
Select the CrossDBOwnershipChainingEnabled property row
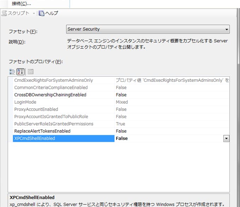coord(50,95)
